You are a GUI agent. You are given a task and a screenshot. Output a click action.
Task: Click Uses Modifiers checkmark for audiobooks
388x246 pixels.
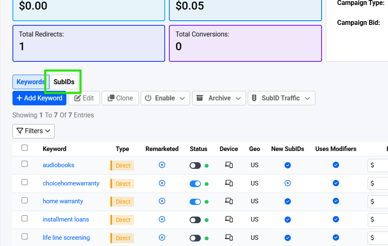(336, 165)
